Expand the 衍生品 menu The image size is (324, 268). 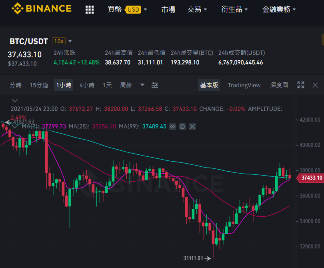(x=234, y=10)
